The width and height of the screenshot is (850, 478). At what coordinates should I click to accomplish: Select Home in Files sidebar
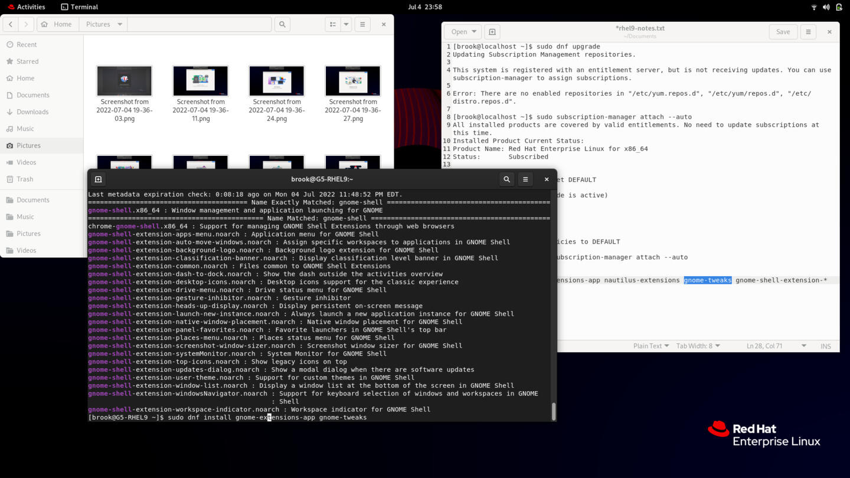tap(42, 78)
